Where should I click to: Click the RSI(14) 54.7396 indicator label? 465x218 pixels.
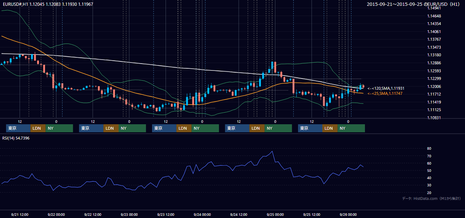point(16,138)
